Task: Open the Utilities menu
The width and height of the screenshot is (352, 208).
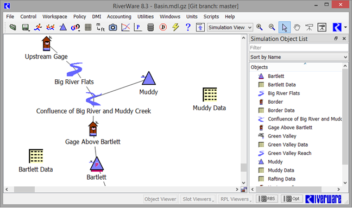Action: (146, 17)
